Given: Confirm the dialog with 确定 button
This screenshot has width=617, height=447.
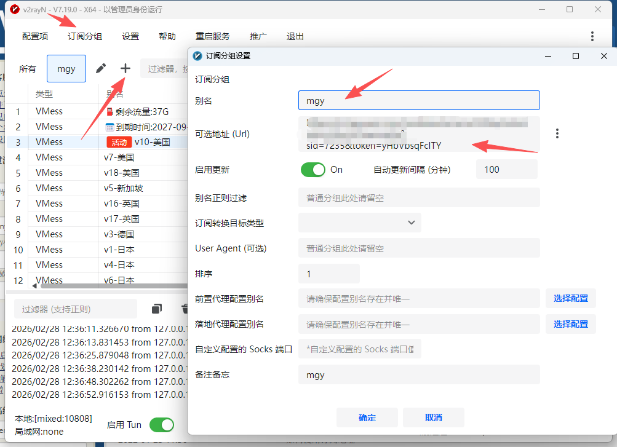Looking at the screenshot, I should 367,417.
